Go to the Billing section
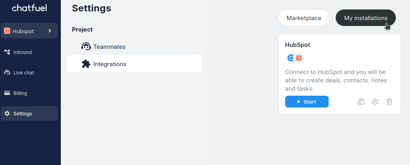Image resolution: width=410 pixels, height=165 pixels. point(20,93)
